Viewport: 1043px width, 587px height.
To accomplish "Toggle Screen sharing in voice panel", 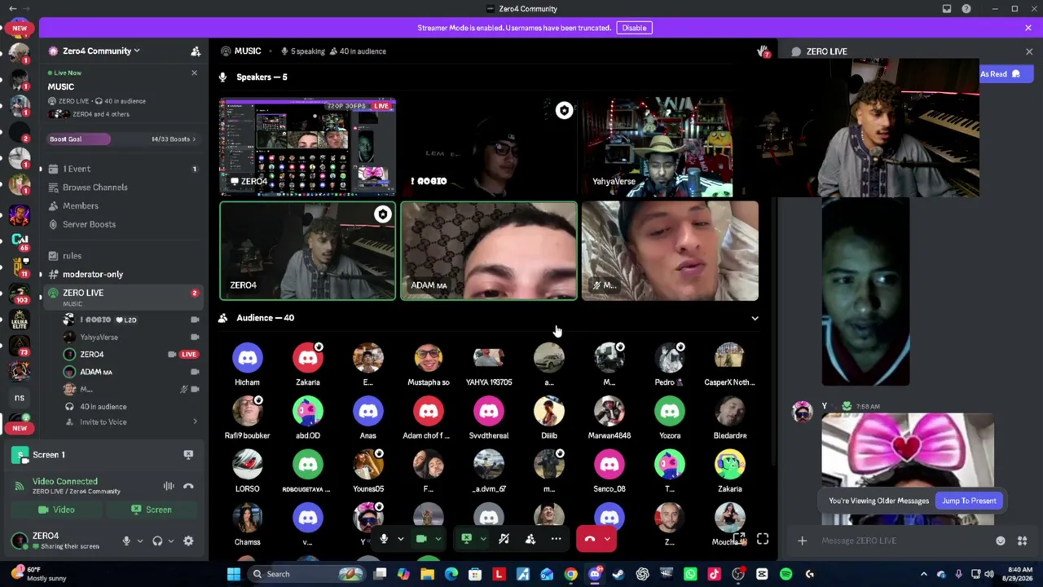I will click(152, 510).
